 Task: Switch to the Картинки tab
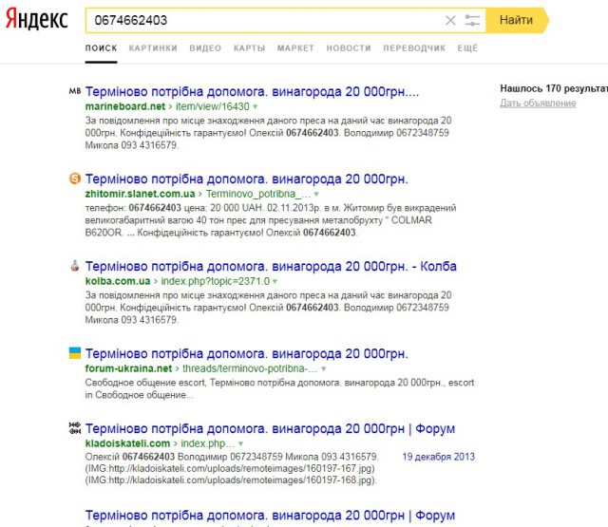153,48
